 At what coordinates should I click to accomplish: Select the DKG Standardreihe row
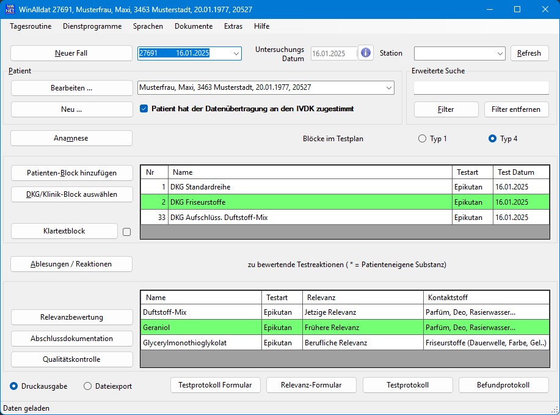(305, 186)
